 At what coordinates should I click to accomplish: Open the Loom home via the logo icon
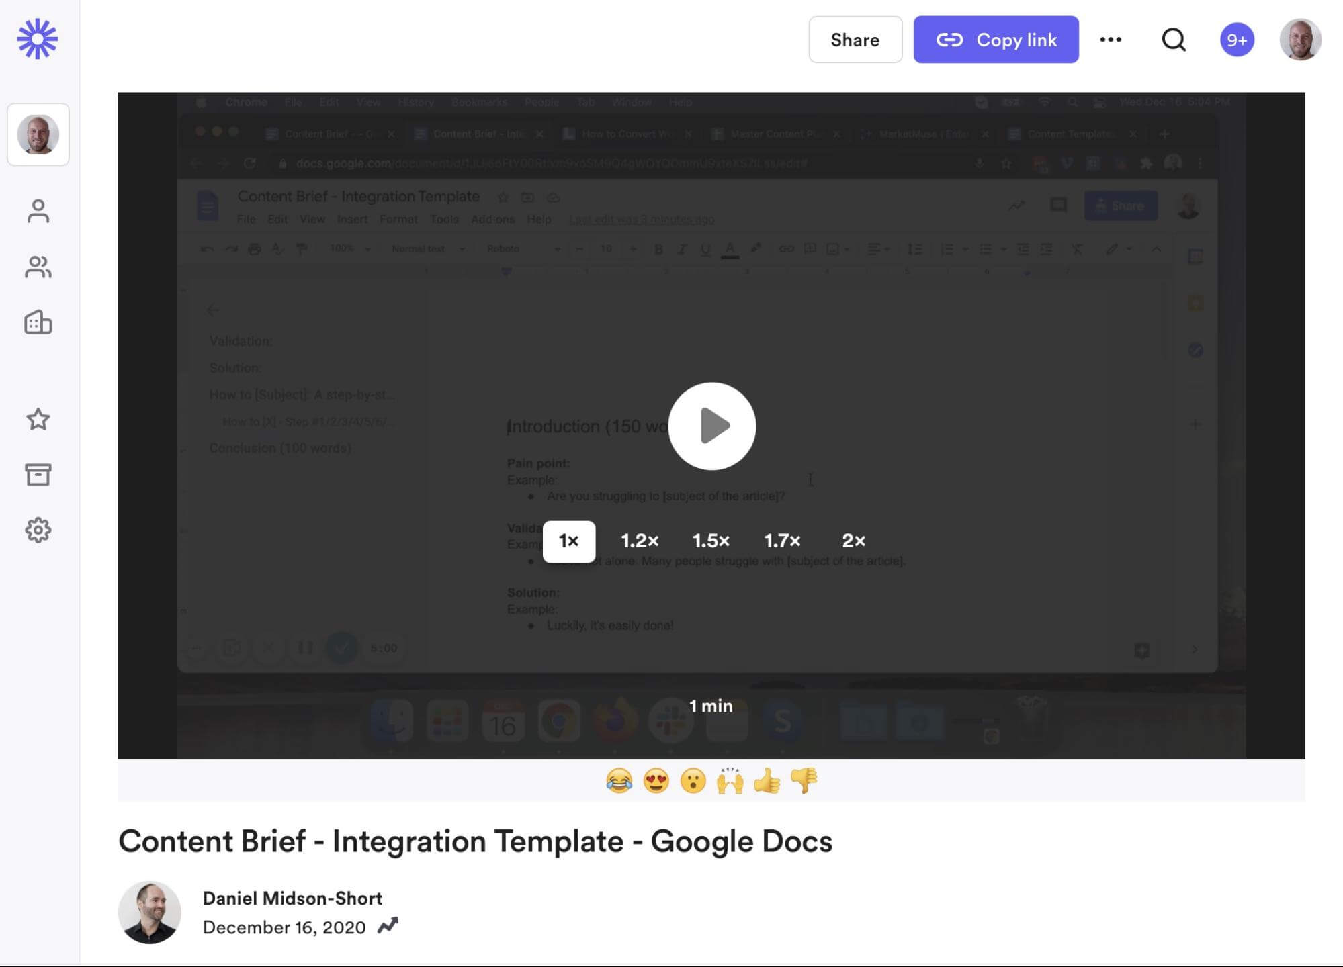tap(38, 38)
